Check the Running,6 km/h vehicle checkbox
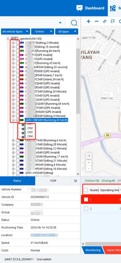 pyautogui.click(x=18, y=141)
